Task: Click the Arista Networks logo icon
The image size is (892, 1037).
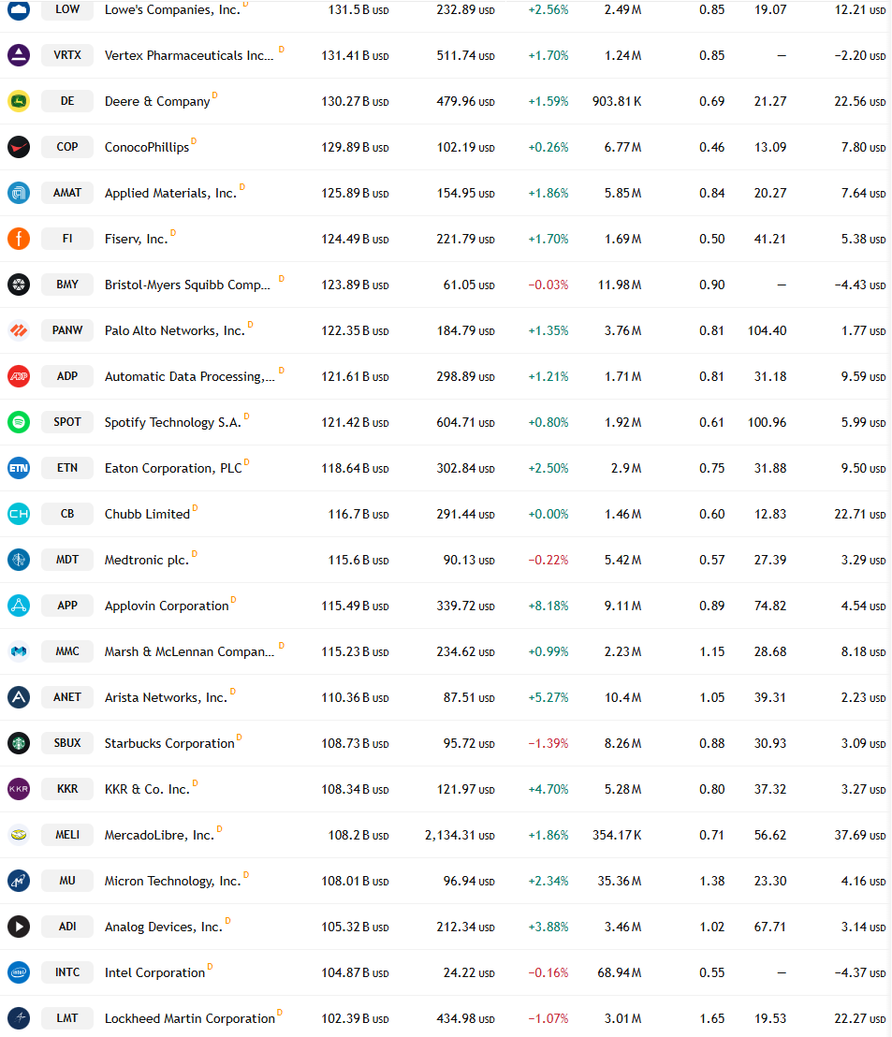Action: click(19, 697)
